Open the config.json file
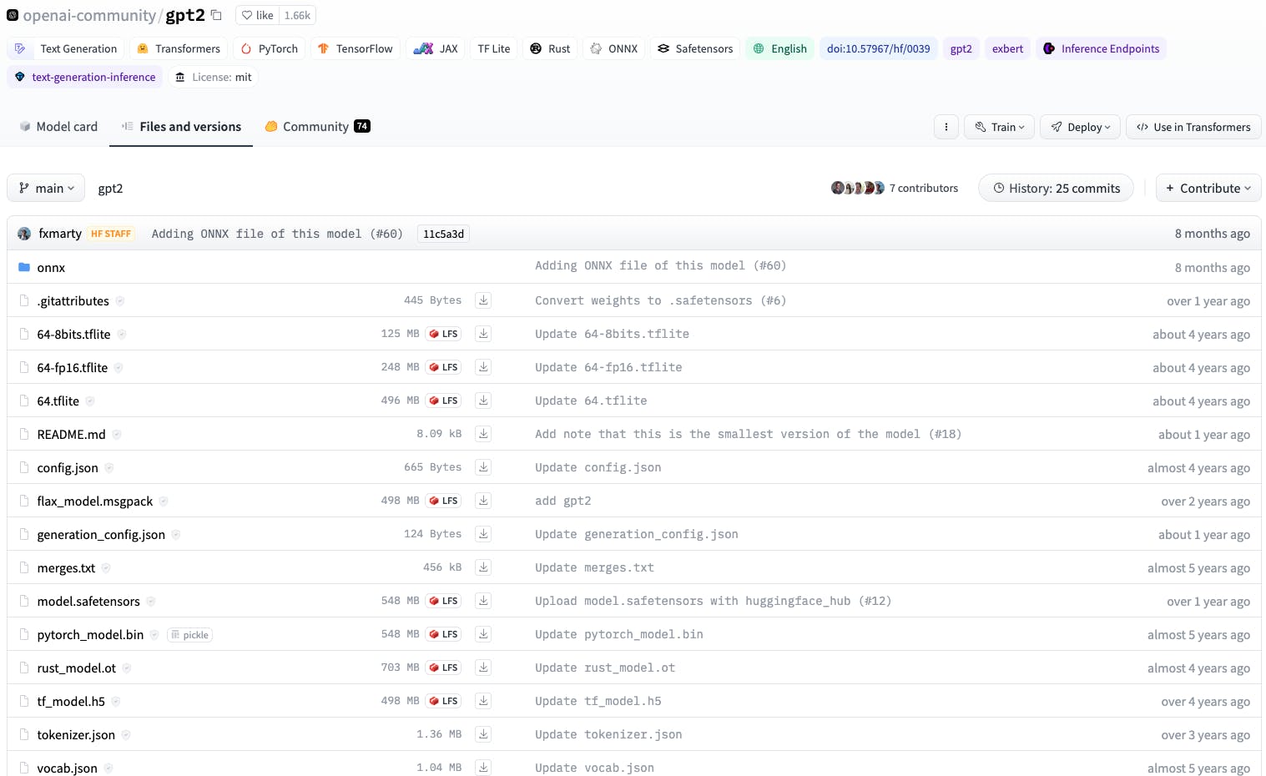 pos(68,467)
